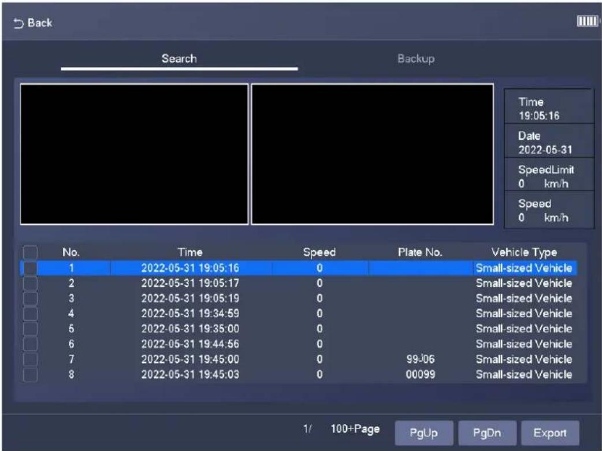The width and height of the screenshot is (602, 451).
Task: Select record timestamp 2022-05-31 19:35:00
Action: (190, 329)
